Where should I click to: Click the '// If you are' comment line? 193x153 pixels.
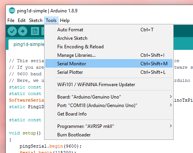pos(26,67)
